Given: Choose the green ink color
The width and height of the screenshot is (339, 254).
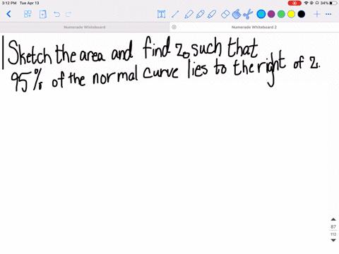Looking at the screenshot, I should (281, 14).
